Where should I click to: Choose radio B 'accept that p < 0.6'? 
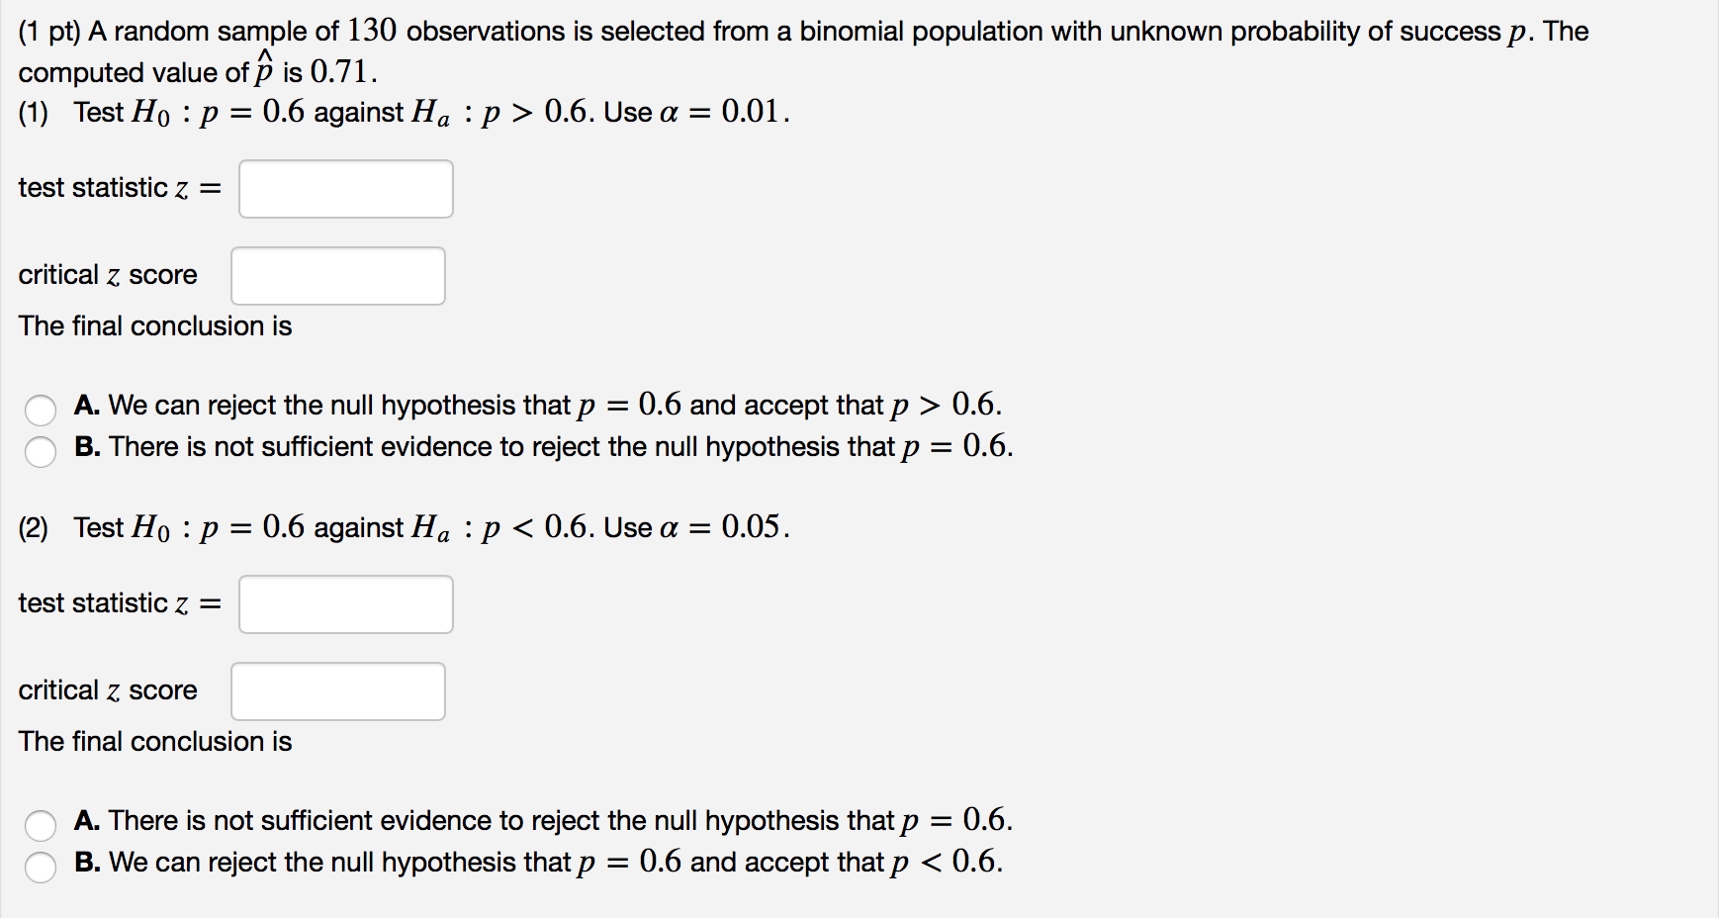(x=41, y=867)
